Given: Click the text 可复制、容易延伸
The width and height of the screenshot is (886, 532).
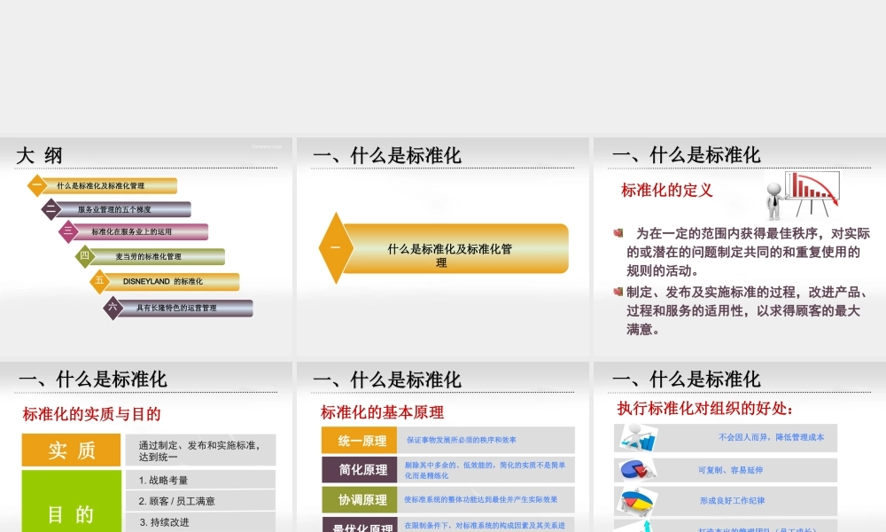Looking at the screenshot, I should point(731,470).
